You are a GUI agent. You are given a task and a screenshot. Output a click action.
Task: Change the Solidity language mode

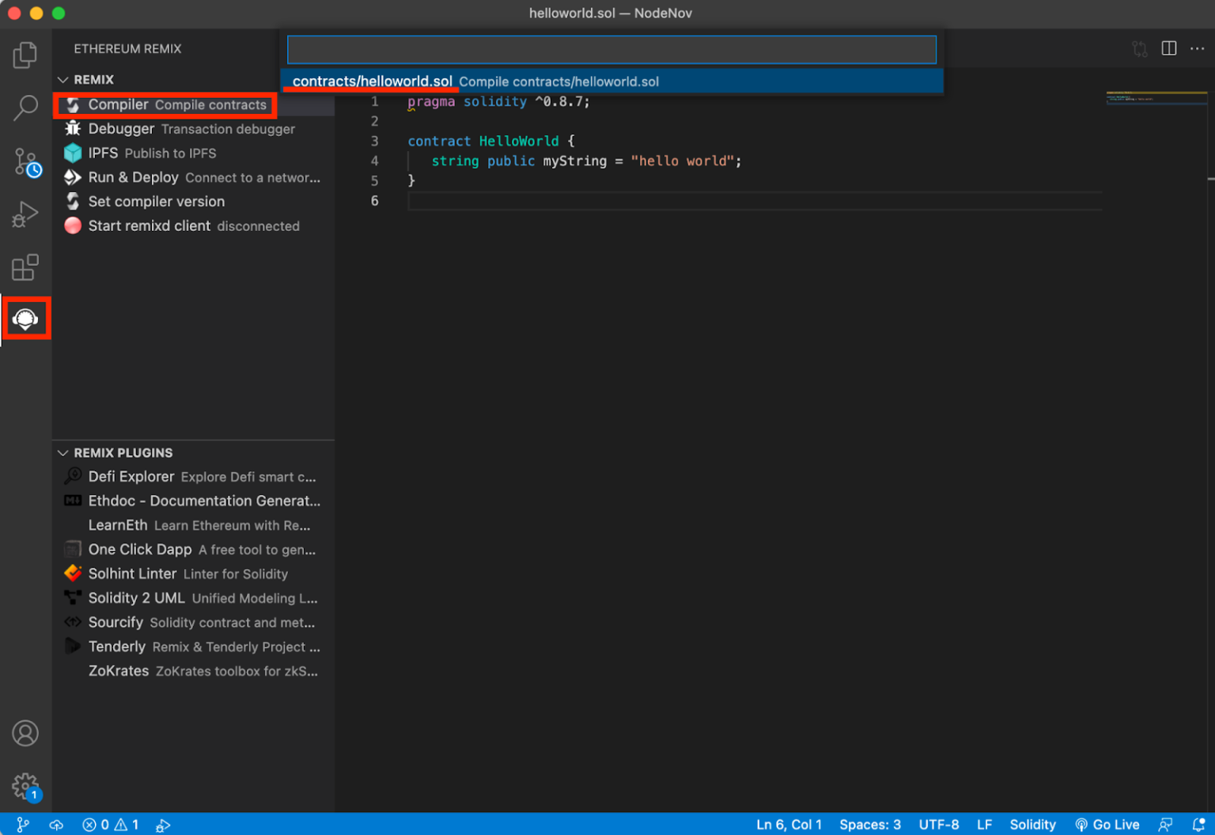pos(1032,824)
